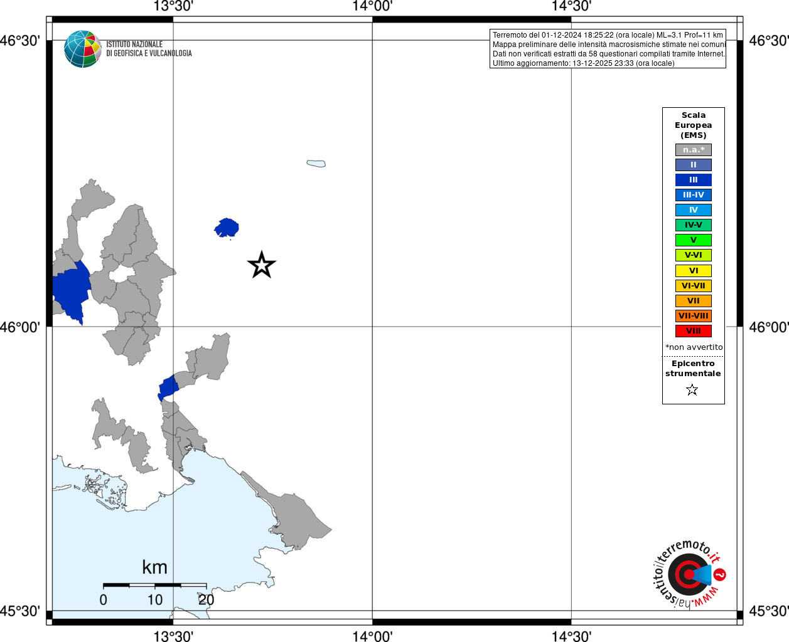Click the km scale bar
The width and height of the screenshot is (789, 642).
(155, 586)
